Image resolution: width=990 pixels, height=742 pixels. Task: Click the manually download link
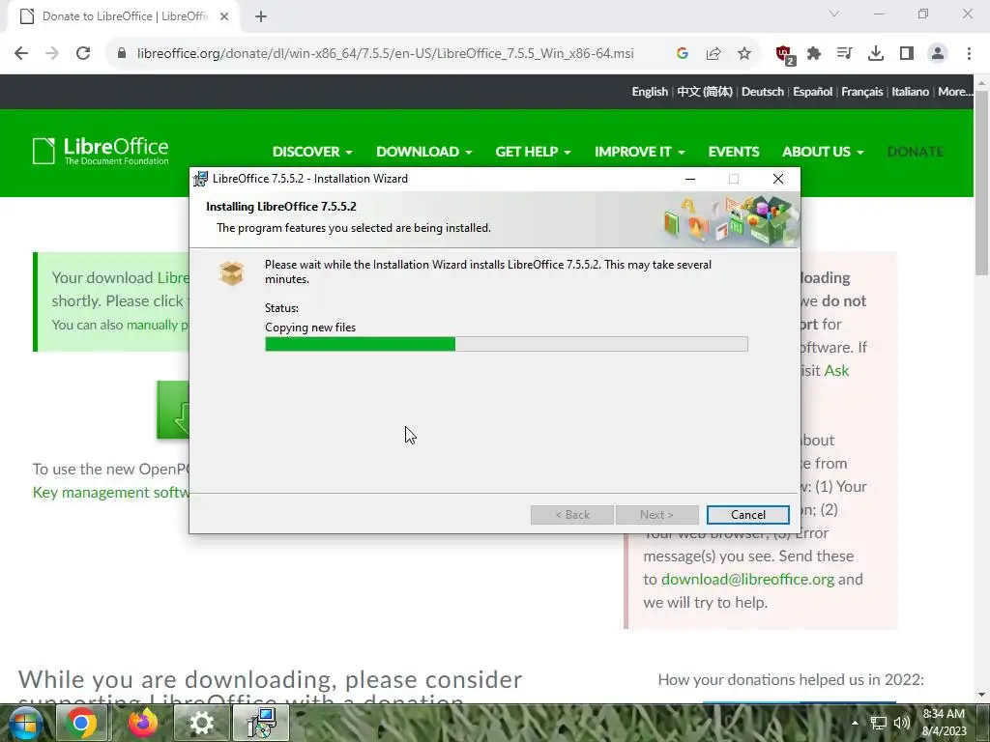click(152, 325)
